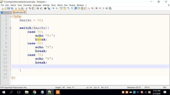
Task: Click the Stop Recording macro icon
Action: coord(100,8)
